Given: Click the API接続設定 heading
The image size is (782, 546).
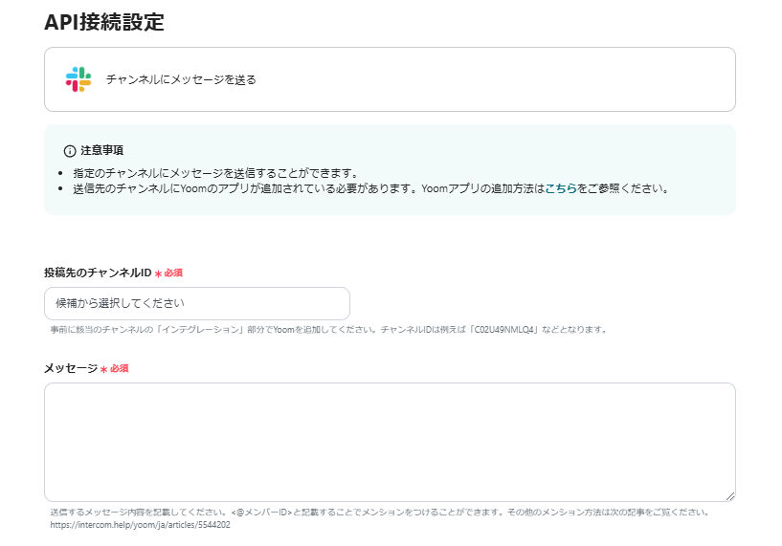Looking at the screenshot, I should [104, 22].
